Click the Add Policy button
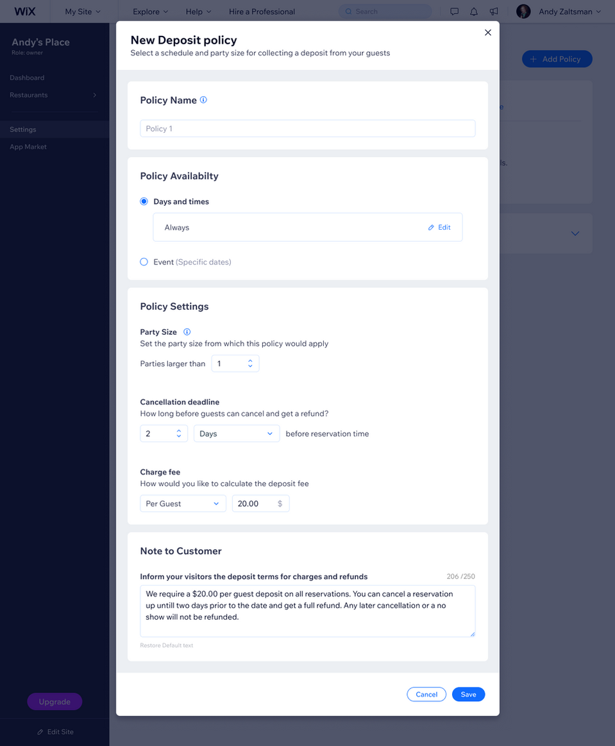This screenshot has height=746, width=615. 557,59
